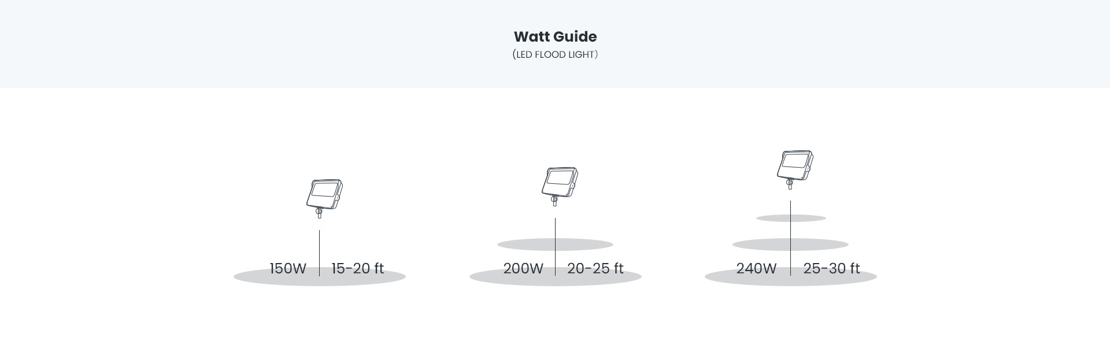Click the flood light icon above 240W
The height and width of the screenshot is (359, 1110).
(794, 168)
